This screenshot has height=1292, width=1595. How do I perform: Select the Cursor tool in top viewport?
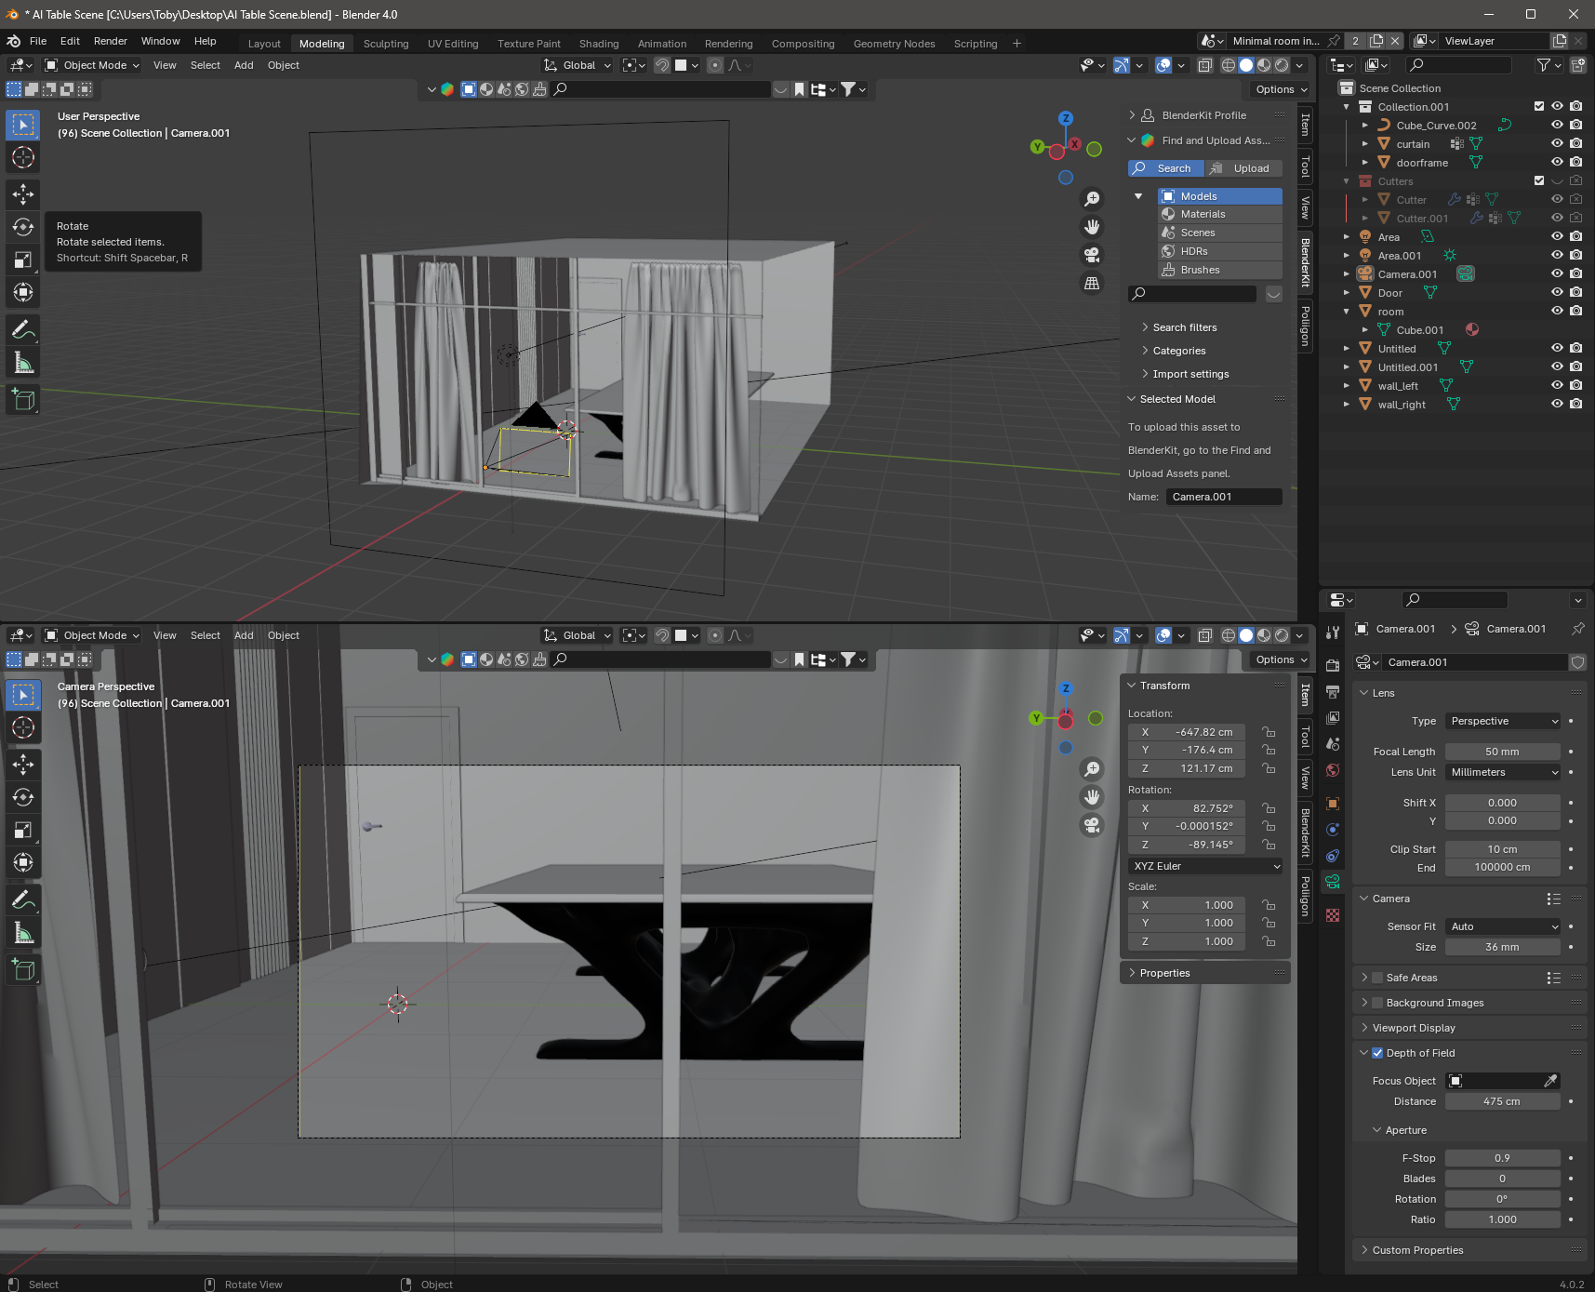point(23,157)
